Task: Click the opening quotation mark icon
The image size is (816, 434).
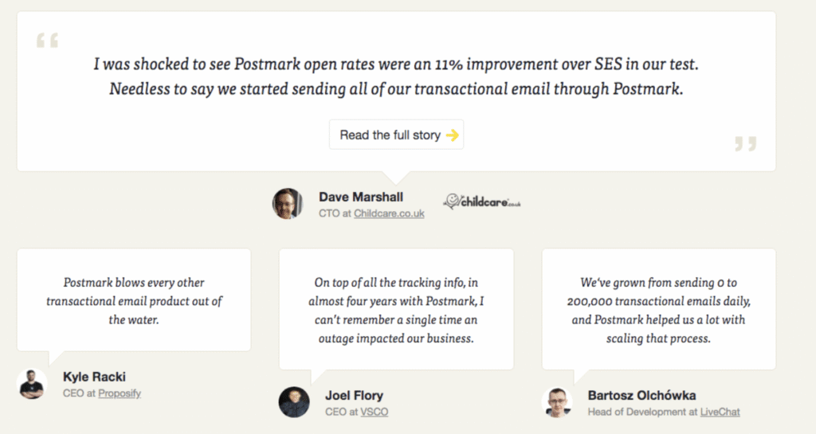Action: [x=47, y=41]
